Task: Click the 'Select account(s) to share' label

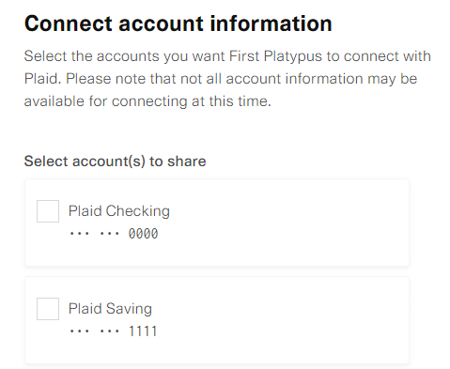Action: pos(115,161)
